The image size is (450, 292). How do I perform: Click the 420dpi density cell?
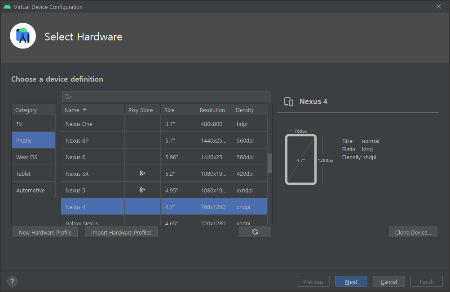[250, 174]
